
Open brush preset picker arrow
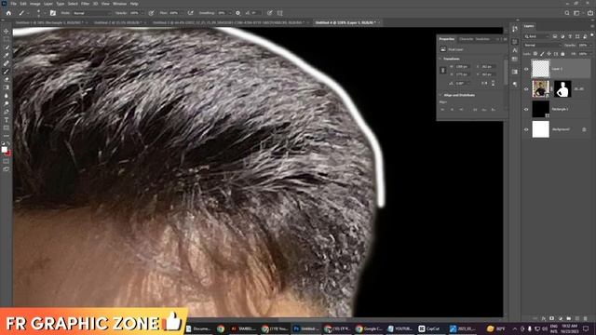pyautogui.click(x=45, y=13)
